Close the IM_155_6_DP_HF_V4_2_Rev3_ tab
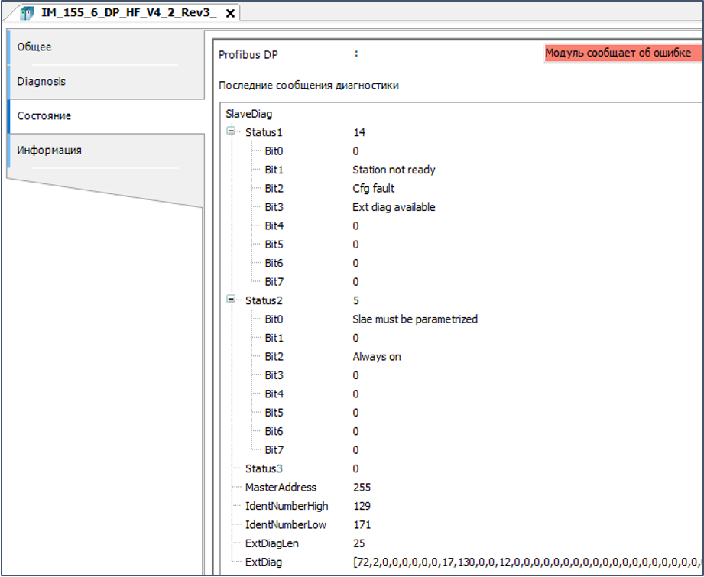Screen dimensions: 704x577 (x=230, y=13)
